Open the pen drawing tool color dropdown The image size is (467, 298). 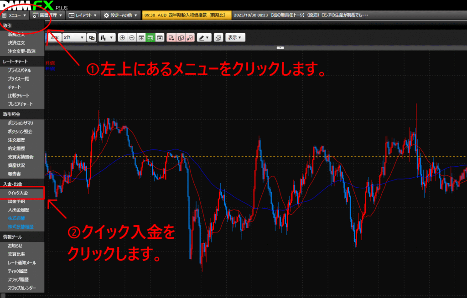pyautogui.click(x=204, y=37)
